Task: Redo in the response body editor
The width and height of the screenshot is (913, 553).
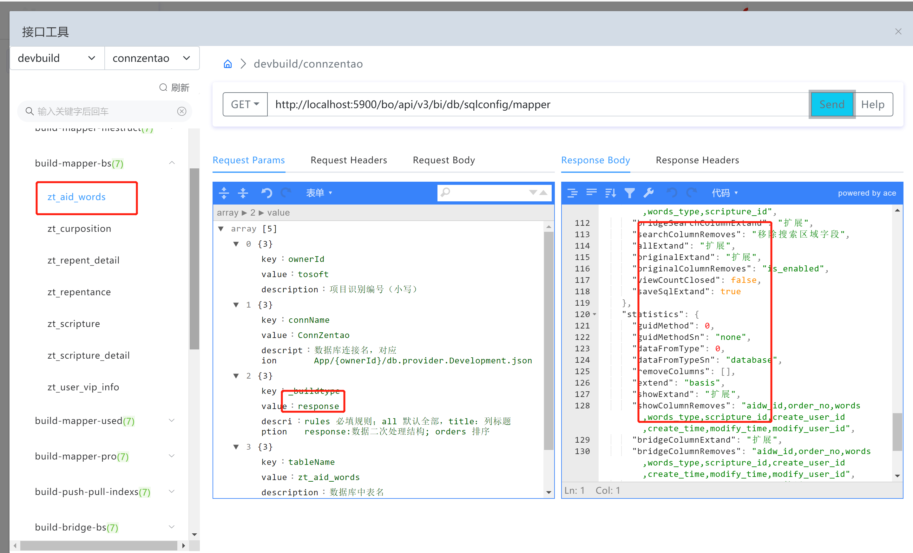Action: click(692, 192)
